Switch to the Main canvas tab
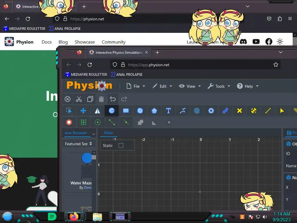Viewport: 297px width, 223px height. tap(108, 133)
